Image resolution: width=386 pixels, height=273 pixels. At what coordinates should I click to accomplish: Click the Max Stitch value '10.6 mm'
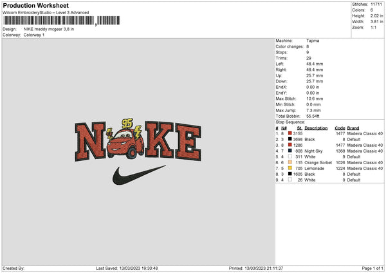[315, 99]
